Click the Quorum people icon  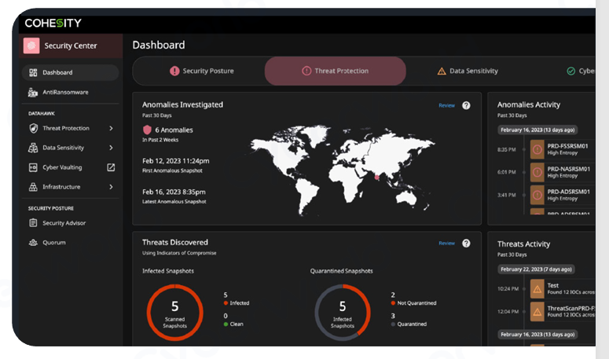click(x=33, y=243)
